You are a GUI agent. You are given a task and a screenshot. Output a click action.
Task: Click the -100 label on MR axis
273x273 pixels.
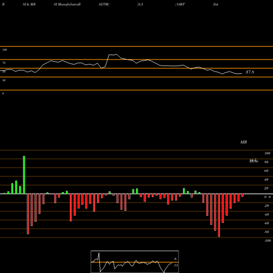268,241
